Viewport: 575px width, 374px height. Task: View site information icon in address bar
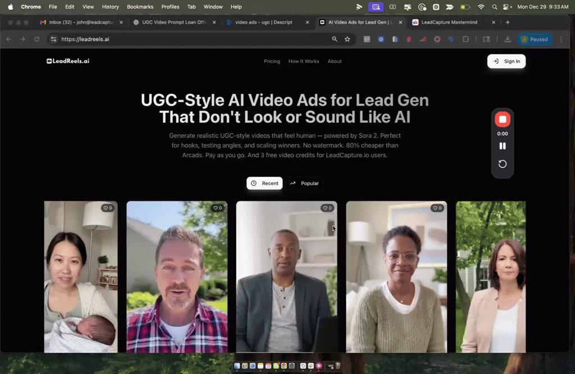[x=53, y=39]
